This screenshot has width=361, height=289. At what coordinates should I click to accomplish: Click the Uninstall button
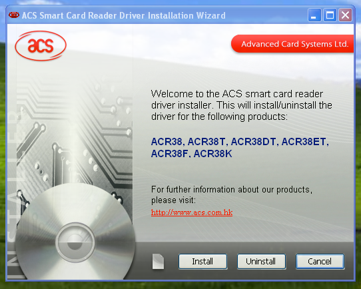click(x=261, y=262)
